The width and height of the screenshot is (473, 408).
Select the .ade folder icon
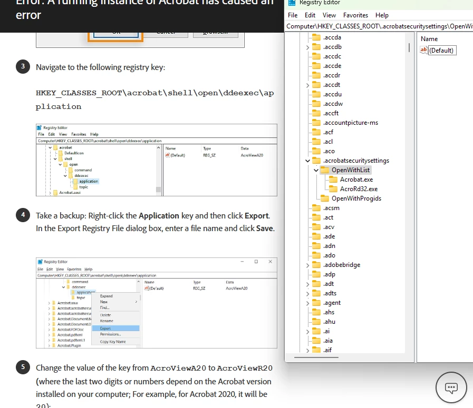point(316,236)
